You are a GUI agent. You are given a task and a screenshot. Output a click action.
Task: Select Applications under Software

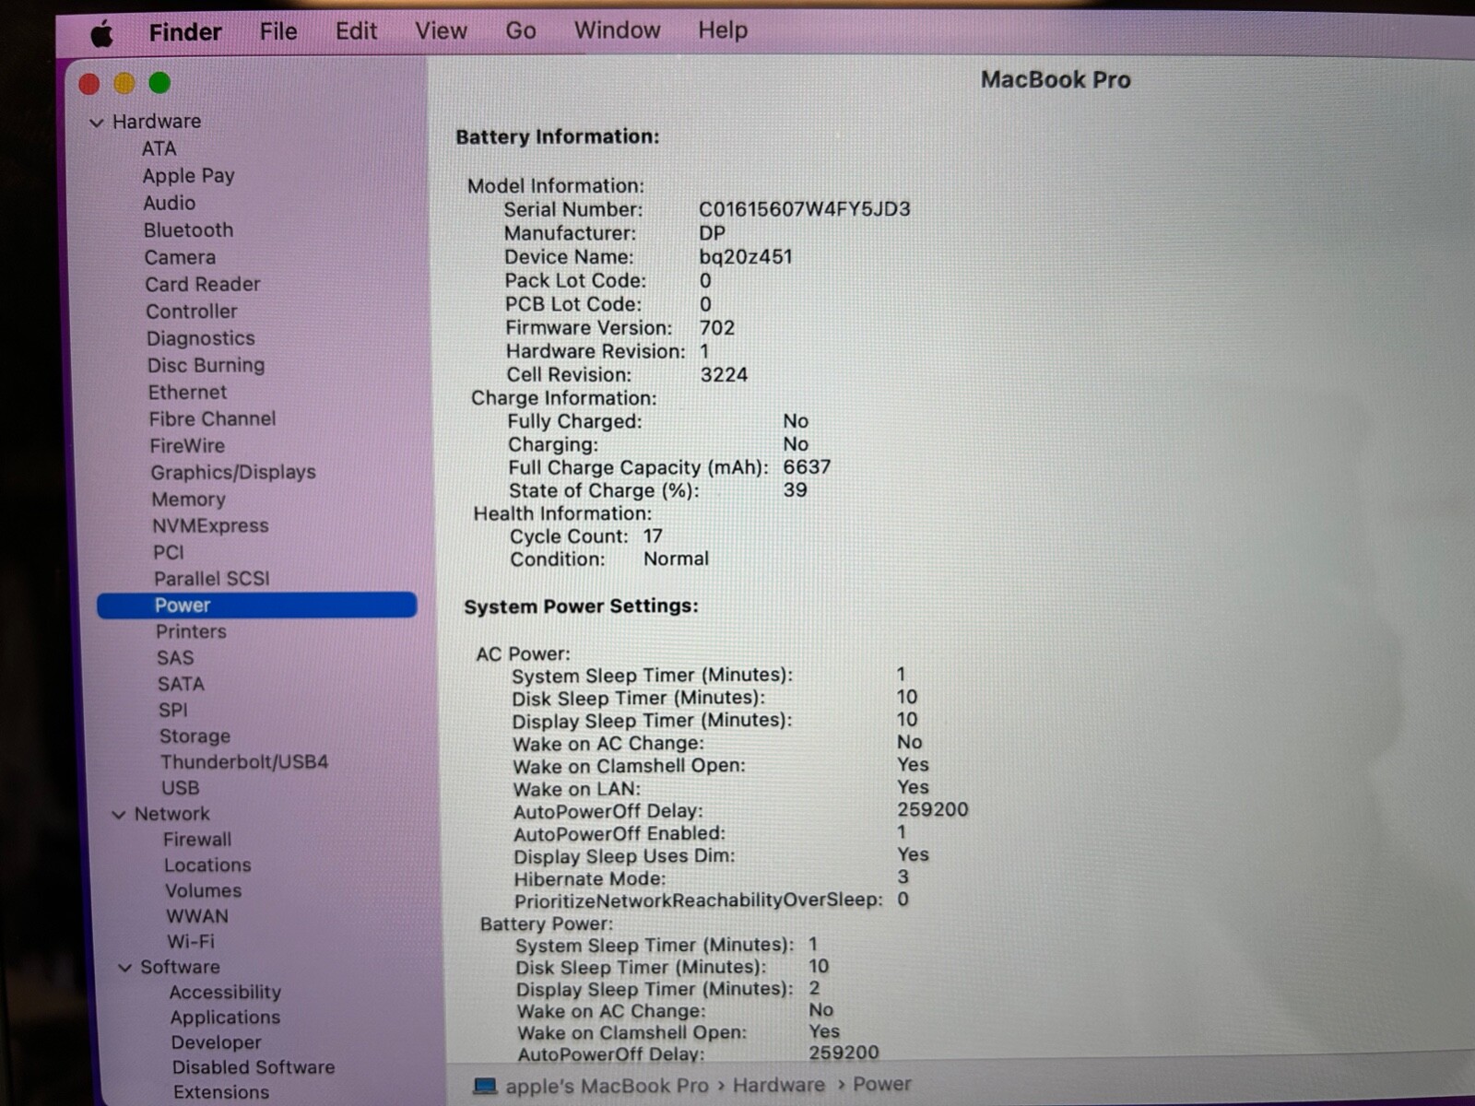click(x=225, y=1018)
